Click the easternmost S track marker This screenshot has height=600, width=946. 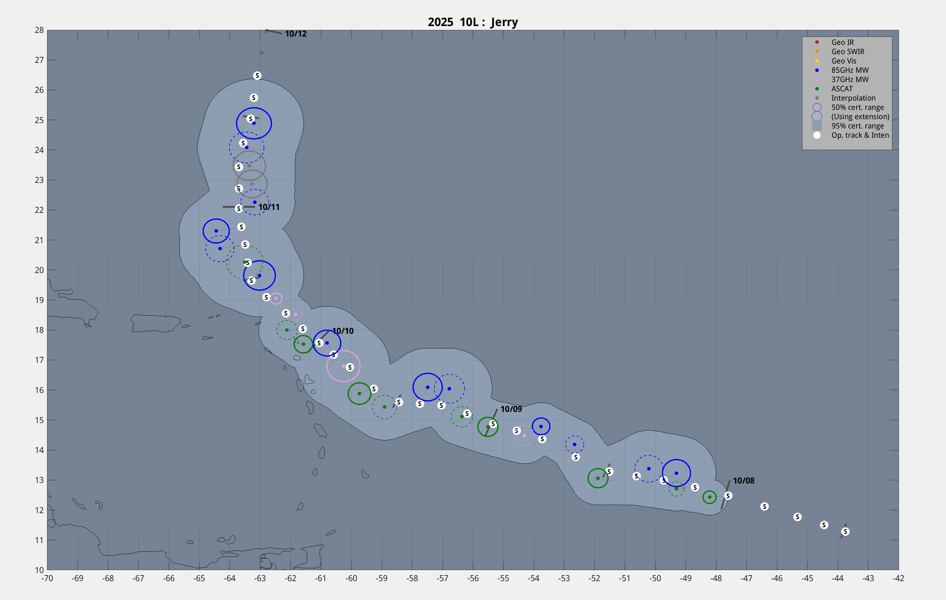845,531
